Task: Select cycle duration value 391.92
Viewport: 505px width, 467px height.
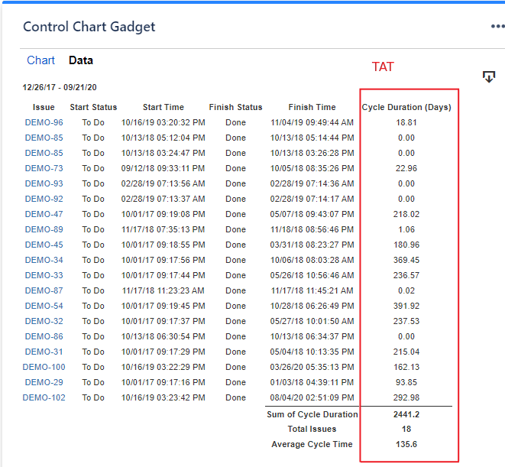Action: (x=406, y=306)
